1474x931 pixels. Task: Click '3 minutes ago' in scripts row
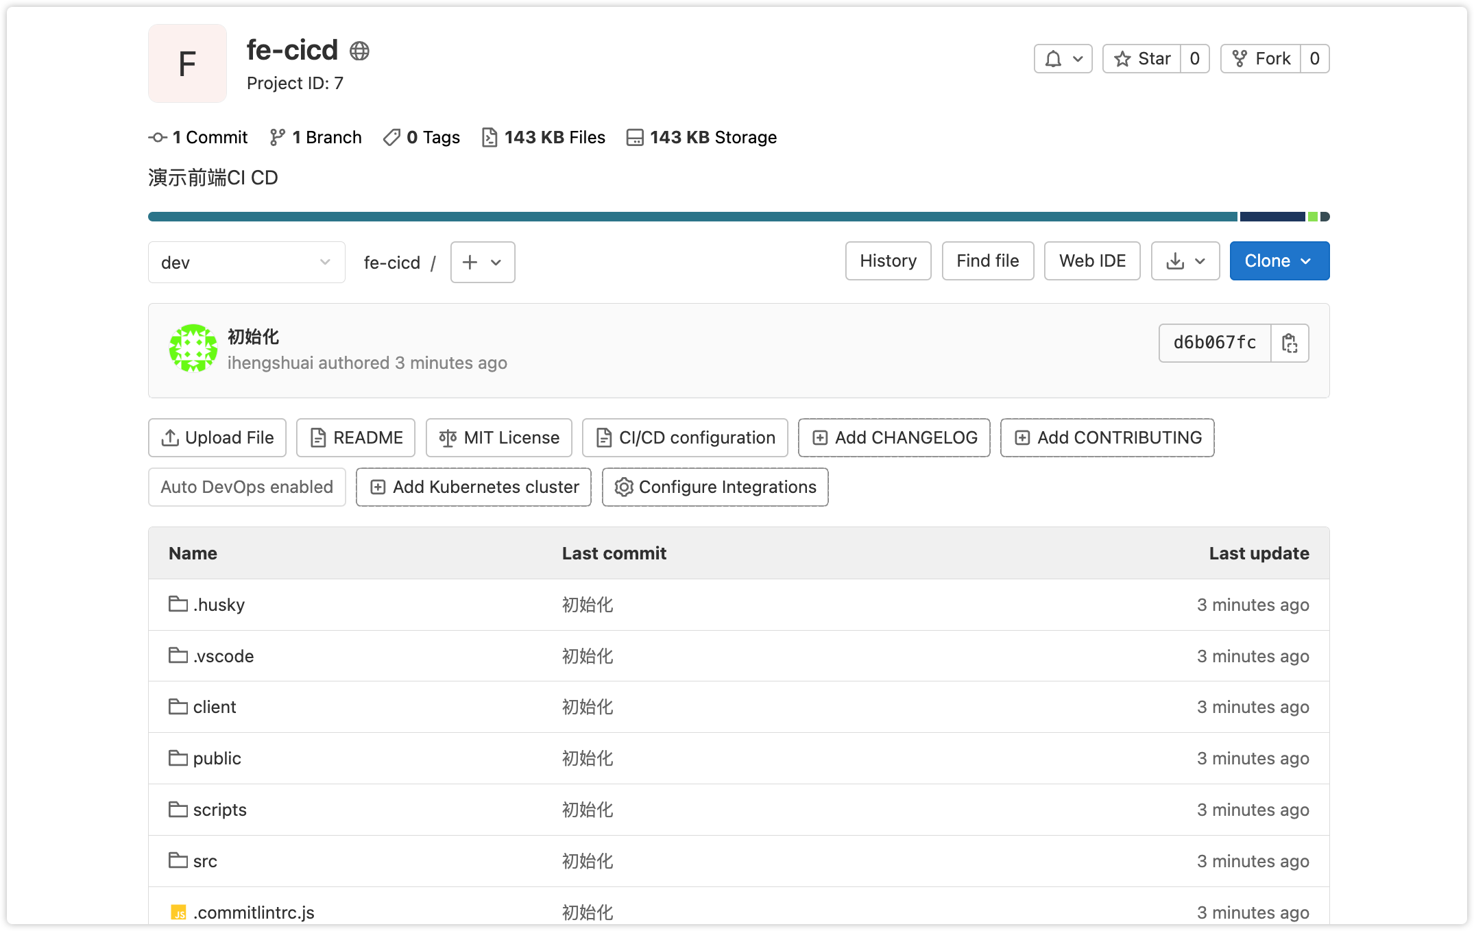[1253, 810]
